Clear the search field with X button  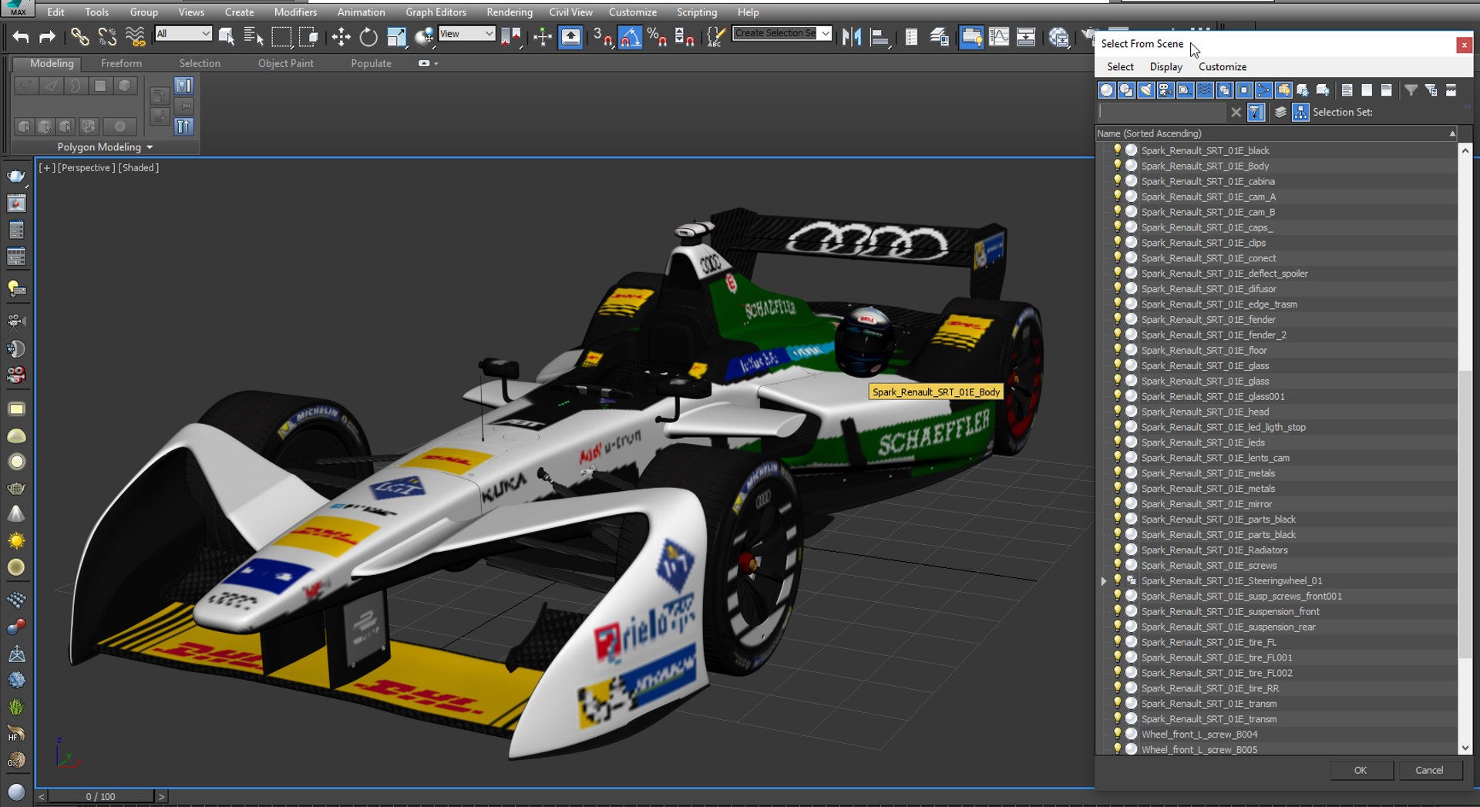click(x=1236, y=113)
